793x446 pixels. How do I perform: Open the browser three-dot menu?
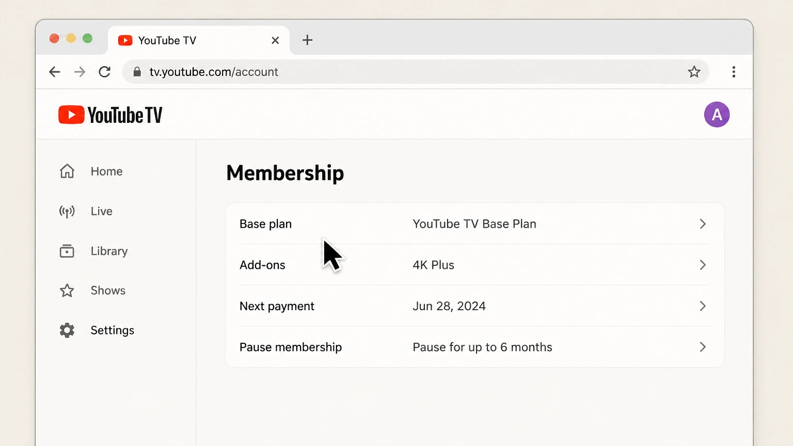(734, 72)
